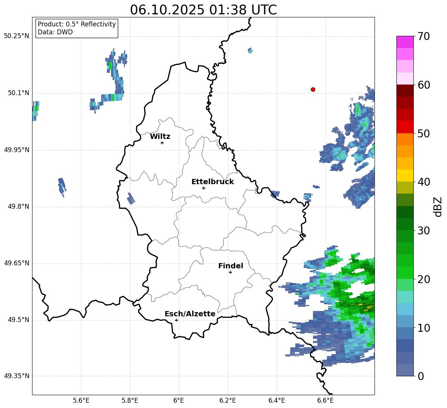Click the yellow colorbar swatch above 40

click(x=405, y=176)
